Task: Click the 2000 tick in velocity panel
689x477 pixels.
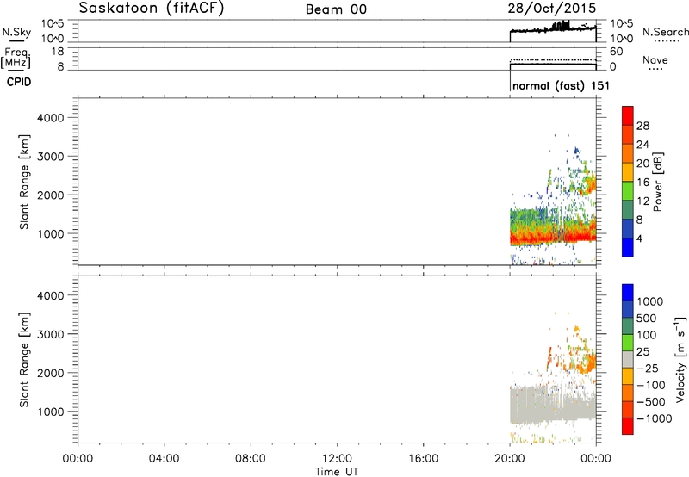Action: pos(51,373)
